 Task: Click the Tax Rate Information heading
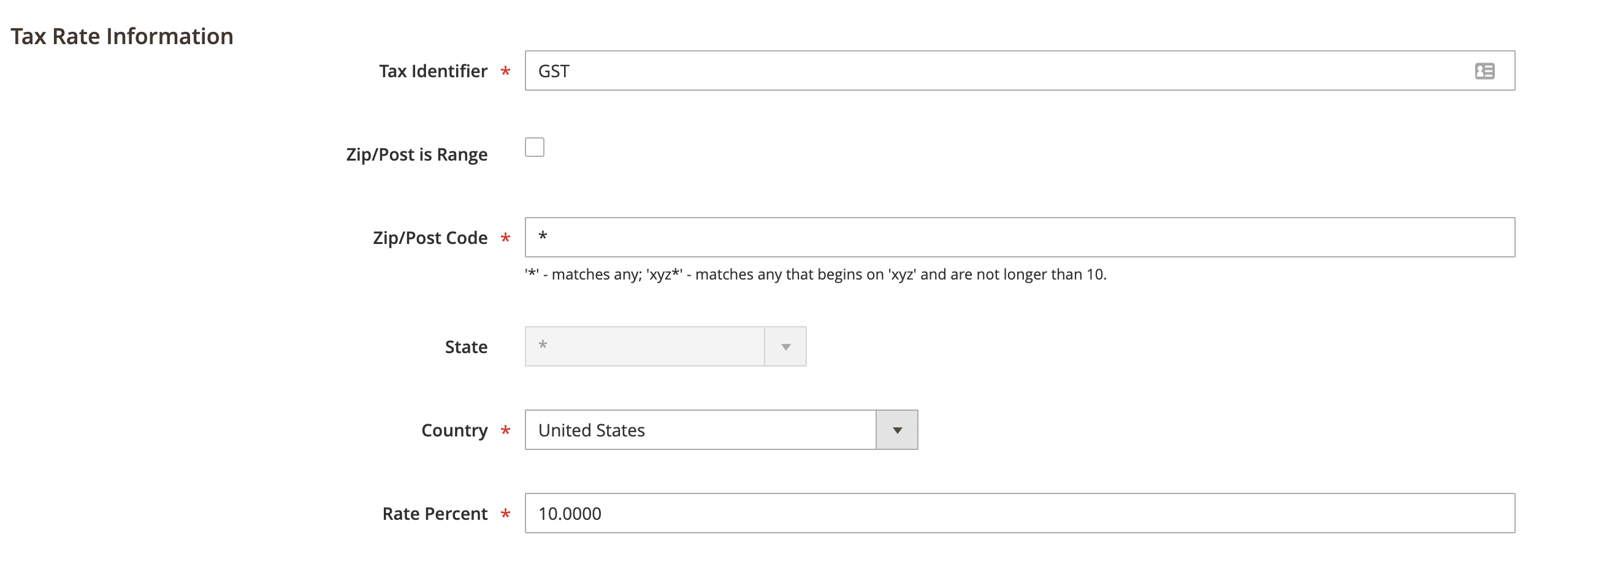point(123,36)
